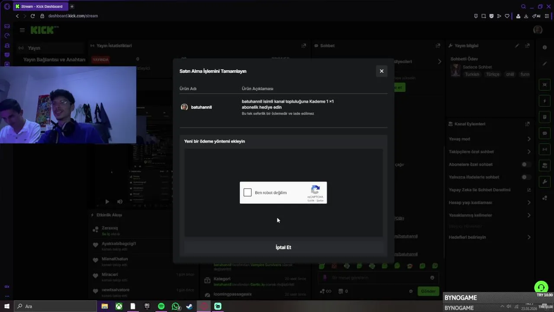Viewport: 554px width, 312px height.
Task: Open Kick user profile avatar
Action: tap(538, 30)
